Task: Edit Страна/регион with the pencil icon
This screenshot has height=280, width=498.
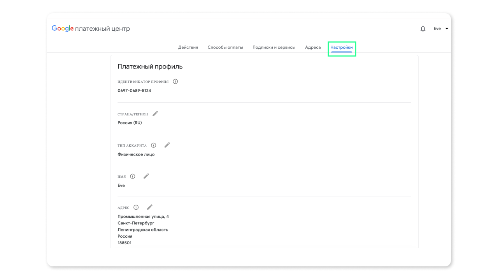Action: [x=155, y=113]
